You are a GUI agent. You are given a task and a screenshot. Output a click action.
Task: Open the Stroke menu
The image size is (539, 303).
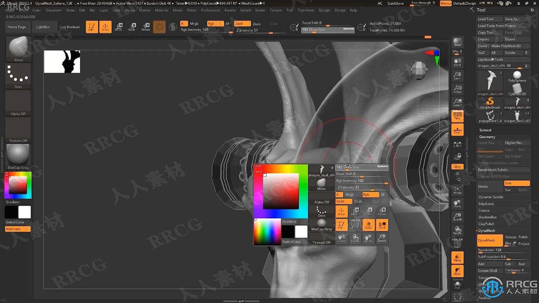260,10
